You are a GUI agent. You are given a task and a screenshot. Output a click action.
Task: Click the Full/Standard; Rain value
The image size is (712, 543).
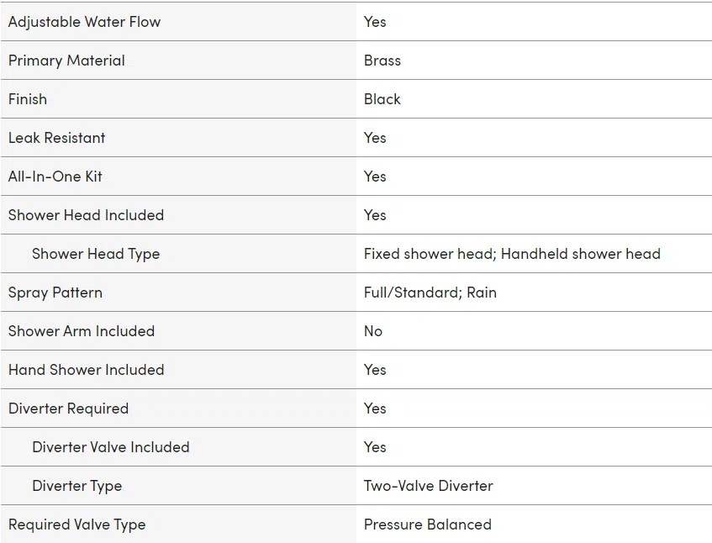[x=430, y=293]
